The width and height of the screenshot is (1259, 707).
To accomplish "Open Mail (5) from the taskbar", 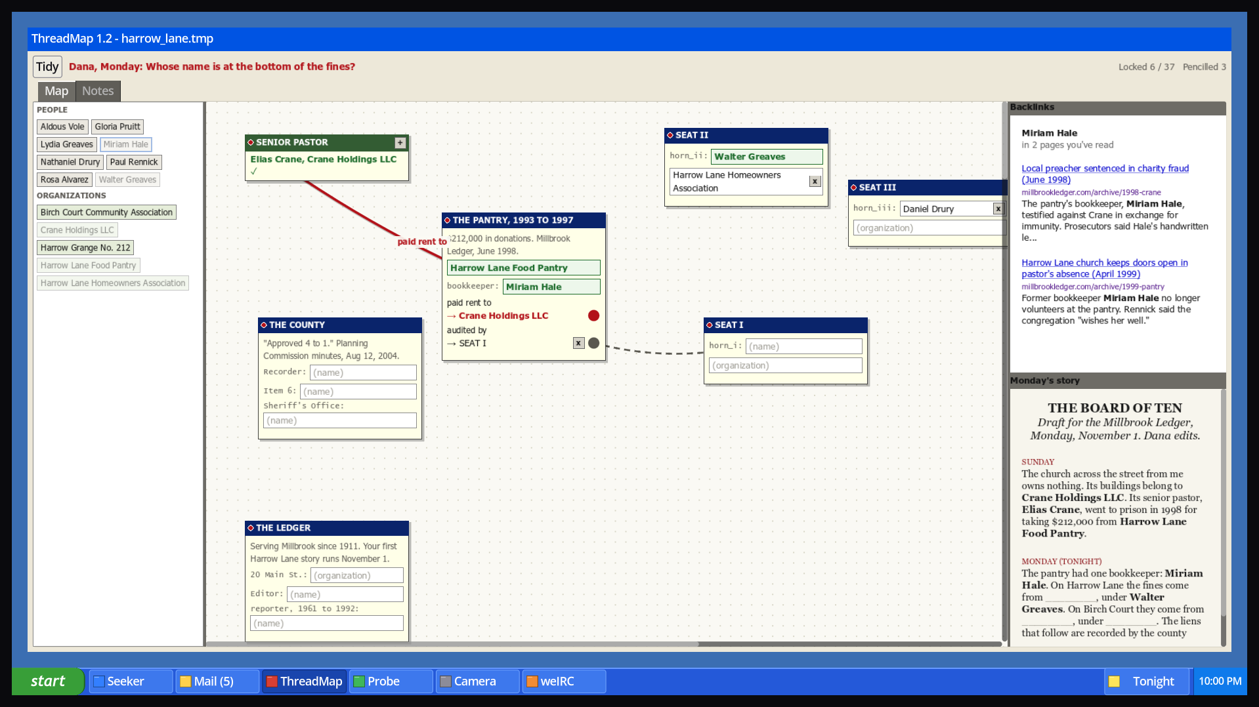I will [x=217, y=681].
